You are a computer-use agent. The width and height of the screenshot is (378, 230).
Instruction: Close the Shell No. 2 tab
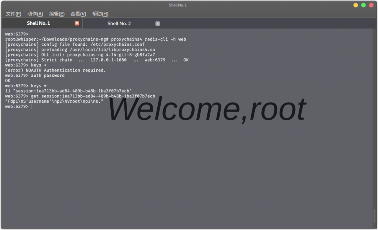tap(157, 23)
